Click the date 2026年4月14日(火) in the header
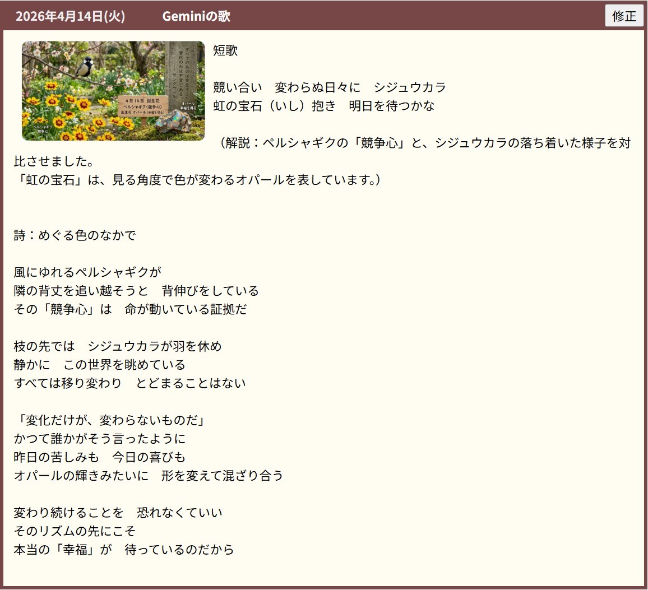The image size is (648, 590). coord(70,16)
